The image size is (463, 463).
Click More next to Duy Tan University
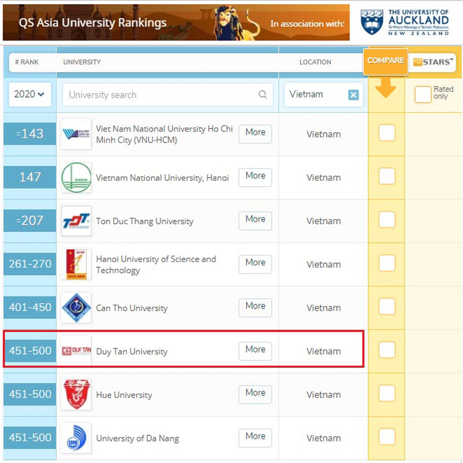(255, 351)
